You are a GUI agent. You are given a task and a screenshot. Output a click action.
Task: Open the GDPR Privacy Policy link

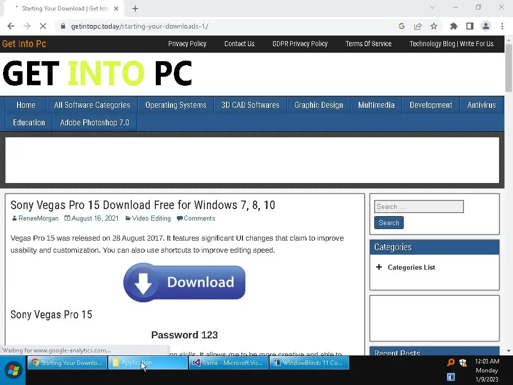point(300,44)
